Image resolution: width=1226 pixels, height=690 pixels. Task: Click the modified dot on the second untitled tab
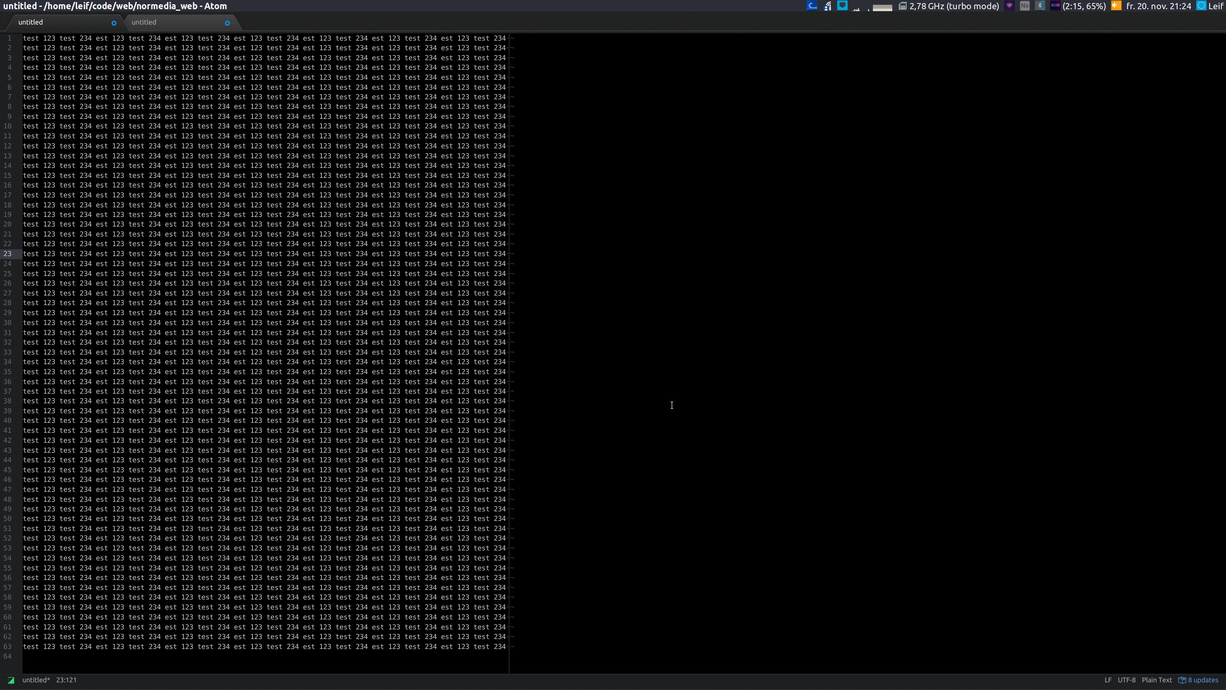(228, 23)
